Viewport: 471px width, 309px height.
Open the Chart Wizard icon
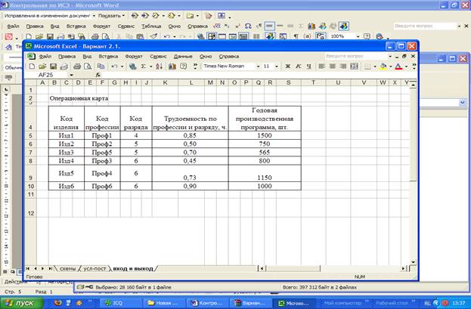coord(172,66)
